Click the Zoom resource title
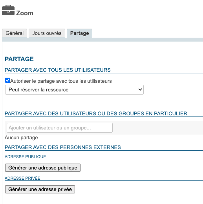 [25, 13]
